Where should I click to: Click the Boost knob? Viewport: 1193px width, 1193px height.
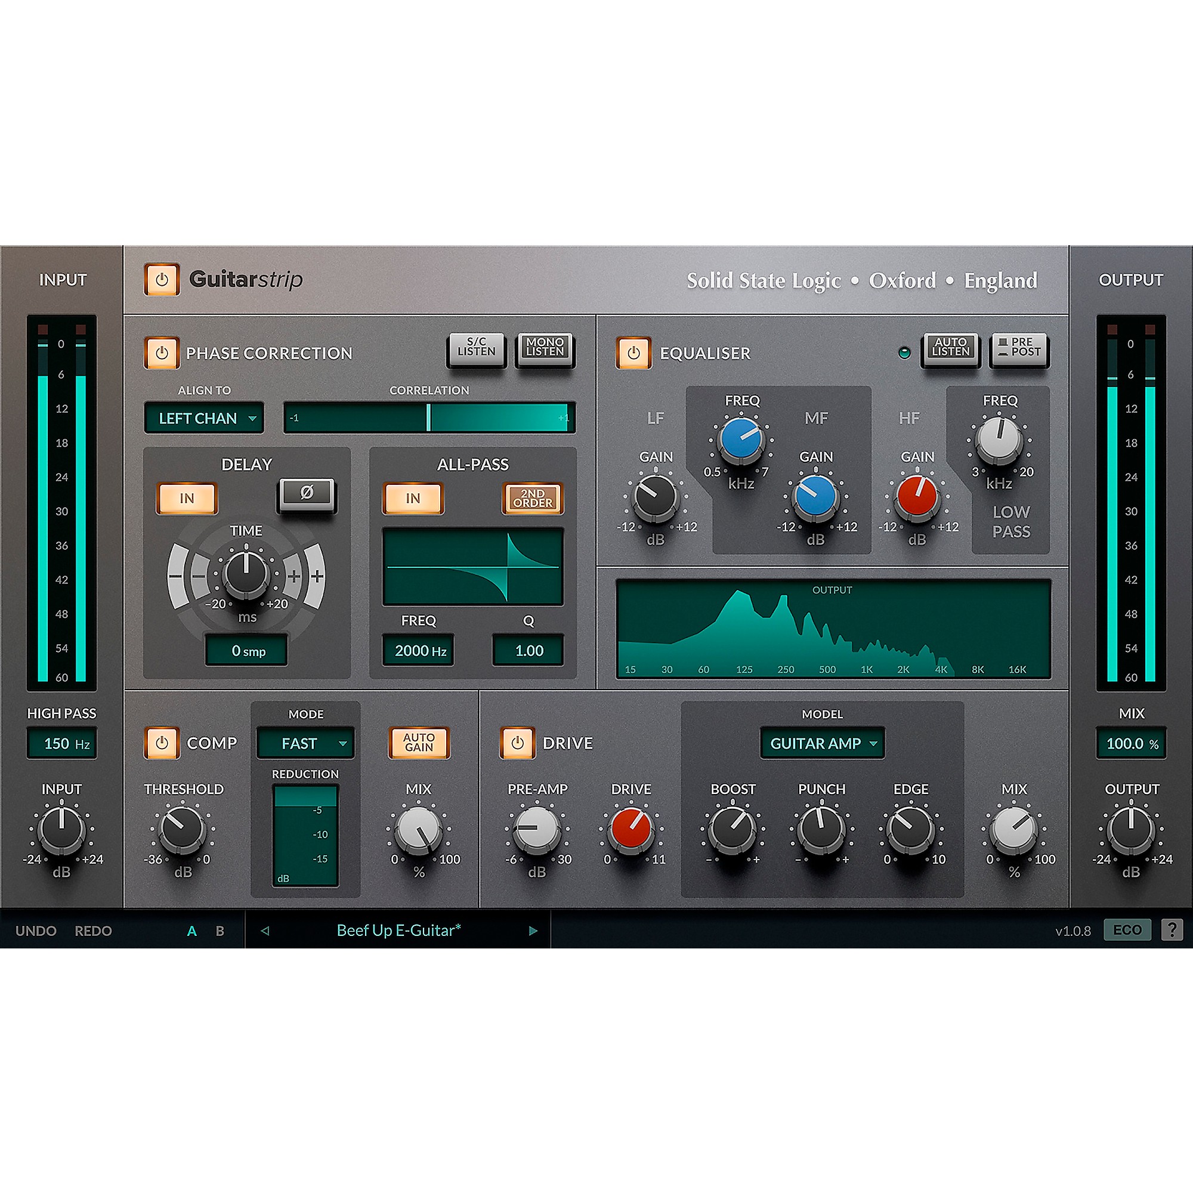pyautogui.click(x=733, y=829)
